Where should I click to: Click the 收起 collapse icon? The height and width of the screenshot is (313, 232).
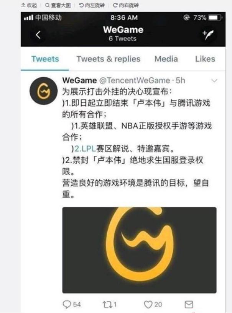point(29,5)
